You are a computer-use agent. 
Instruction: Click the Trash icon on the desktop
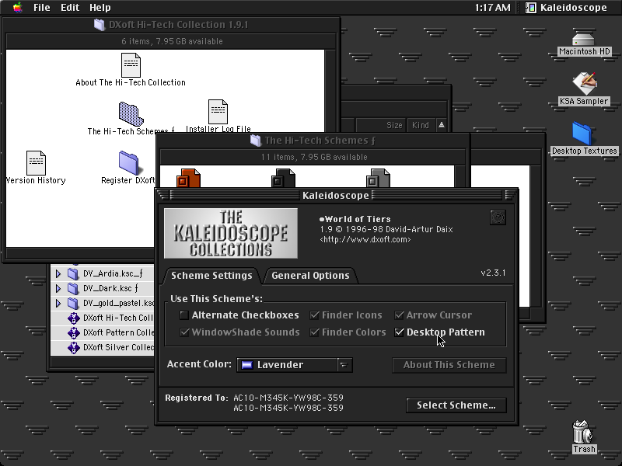[582, 432]
